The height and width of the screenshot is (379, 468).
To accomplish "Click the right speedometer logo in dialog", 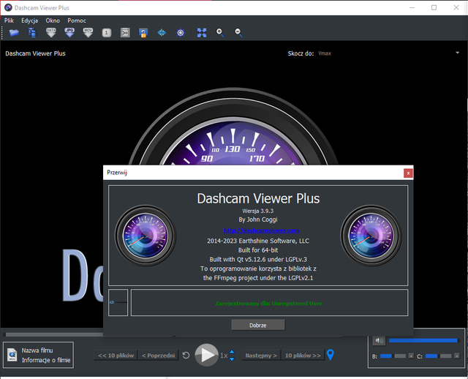I will pos(371,236).
